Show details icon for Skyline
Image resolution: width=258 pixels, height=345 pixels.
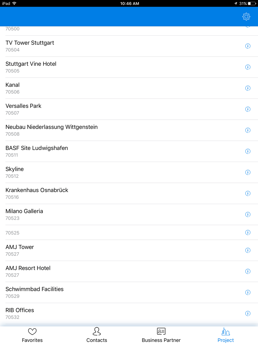pos(248,172)
